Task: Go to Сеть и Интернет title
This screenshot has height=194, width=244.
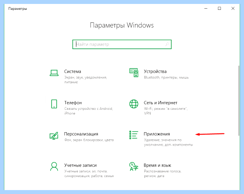Action: [161, 103]
